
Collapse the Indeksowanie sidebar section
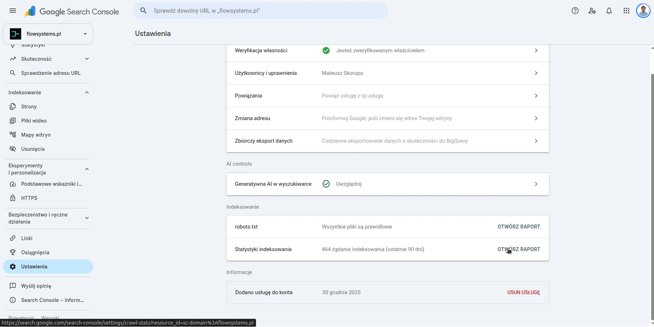(87, 93)
